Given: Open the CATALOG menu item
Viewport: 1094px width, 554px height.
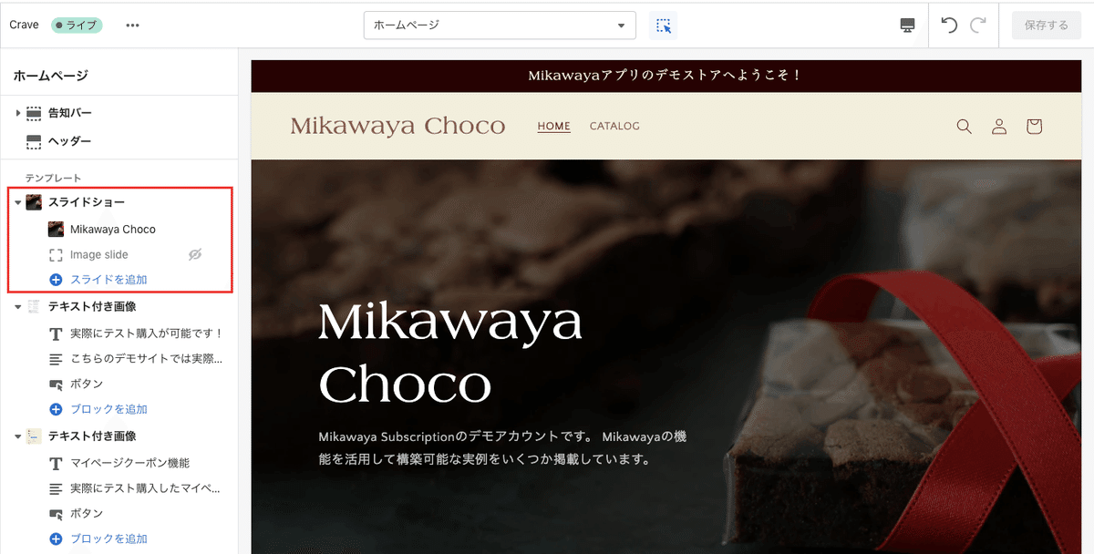Looking at the screenshot, I should click(x=614, y=126).
